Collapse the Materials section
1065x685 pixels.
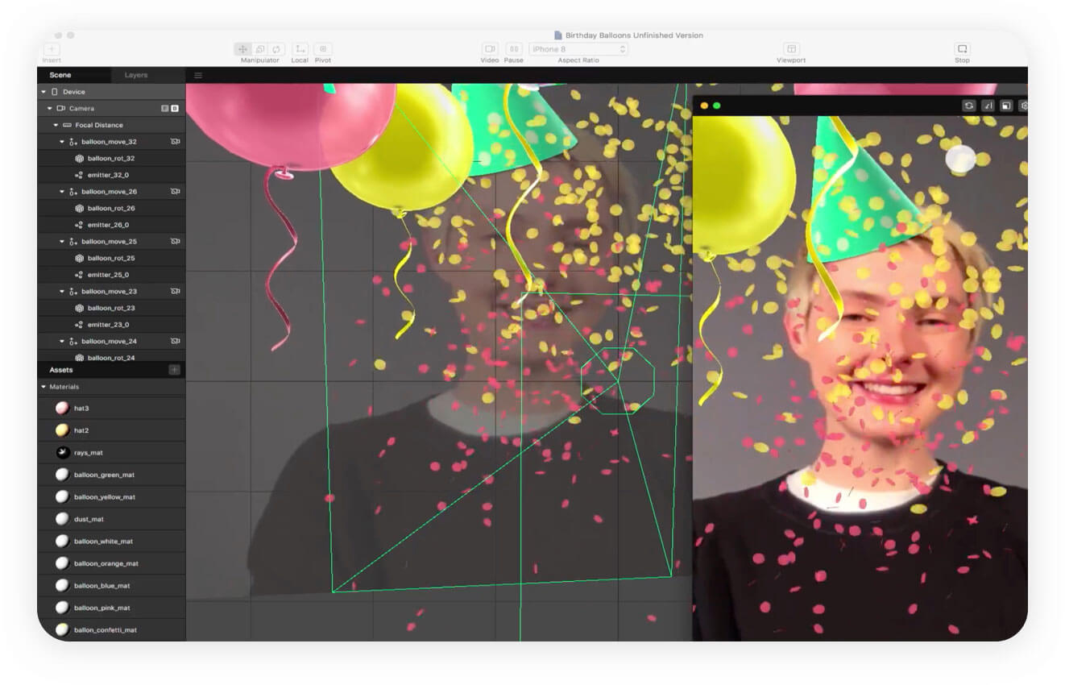tap(42, 387)
